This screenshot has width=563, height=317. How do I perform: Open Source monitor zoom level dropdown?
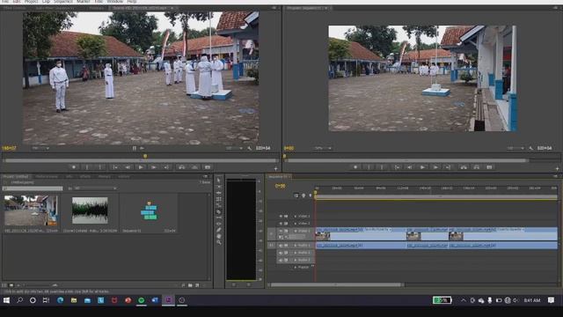pos(40,148)
